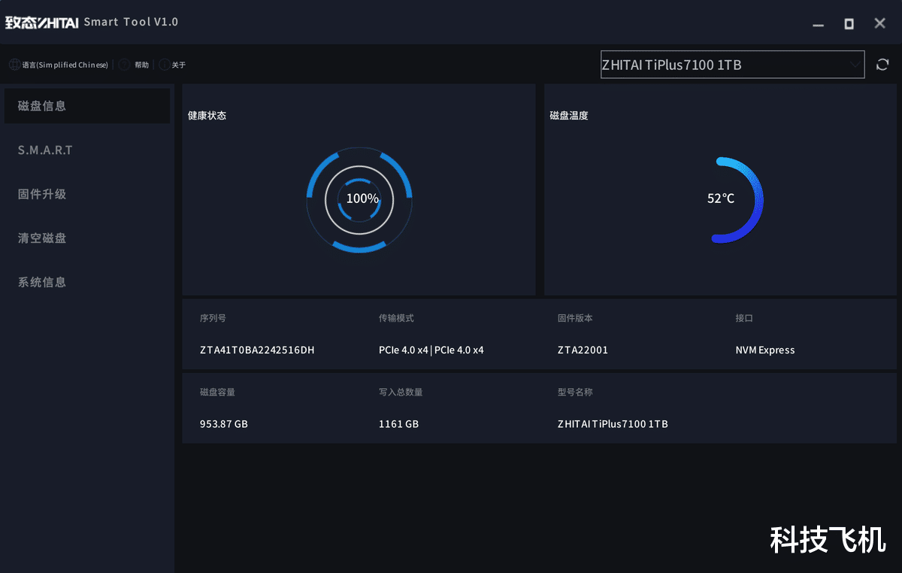Open the 帮助 help menu
902x573 pixels.
pyautogui.click(x=141, y=65)
